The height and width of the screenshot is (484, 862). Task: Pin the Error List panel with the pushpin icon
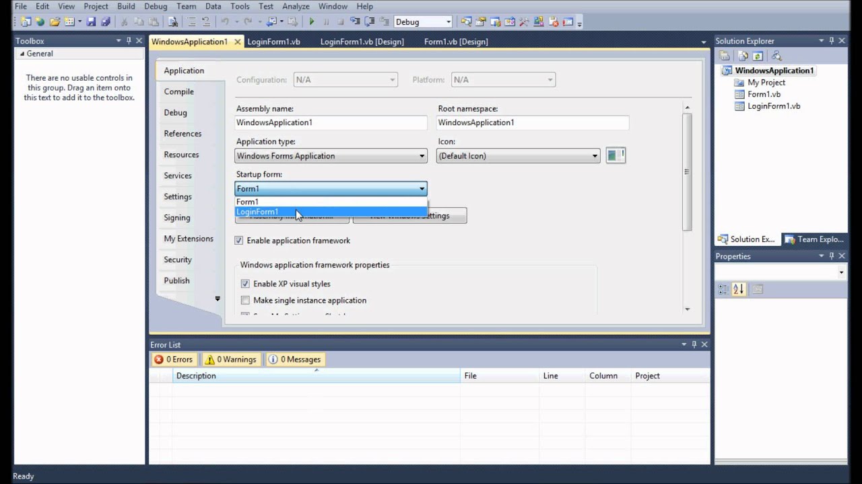[x=694, y=344]
